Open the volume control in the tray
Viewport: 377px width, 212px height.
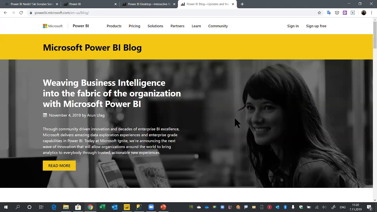(325, 207)
